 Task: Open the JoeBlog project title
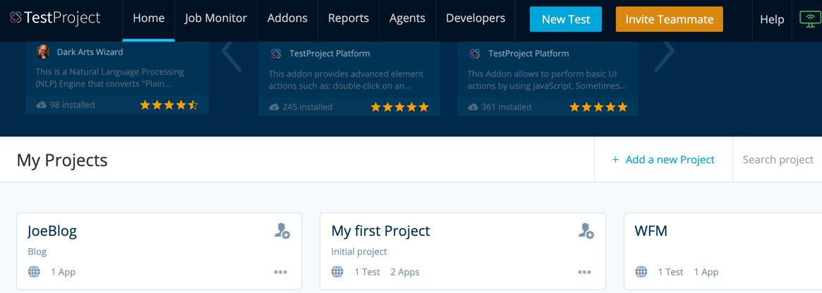52,231
